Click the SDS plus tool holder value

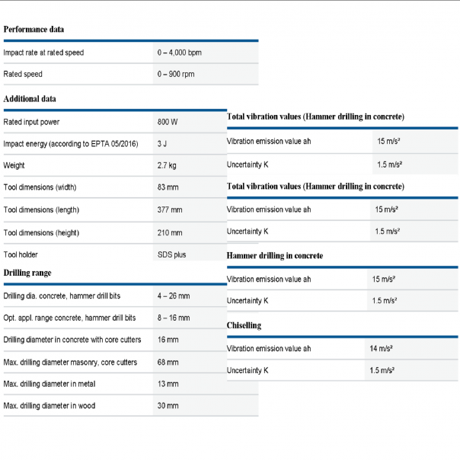[x=171, y=254]
